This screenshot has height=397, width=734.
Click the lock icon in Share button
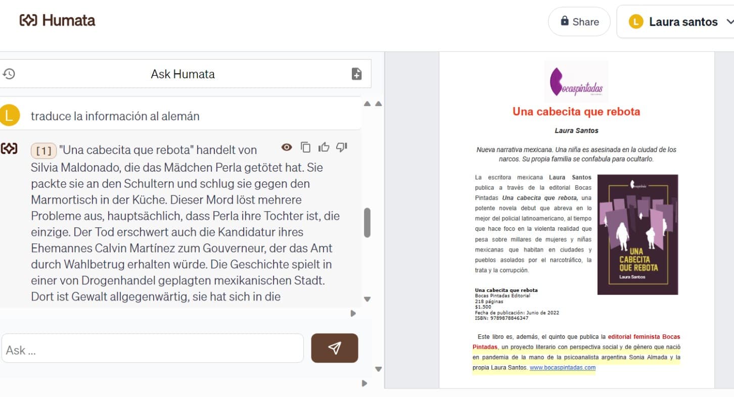click(x=565, y=21)
